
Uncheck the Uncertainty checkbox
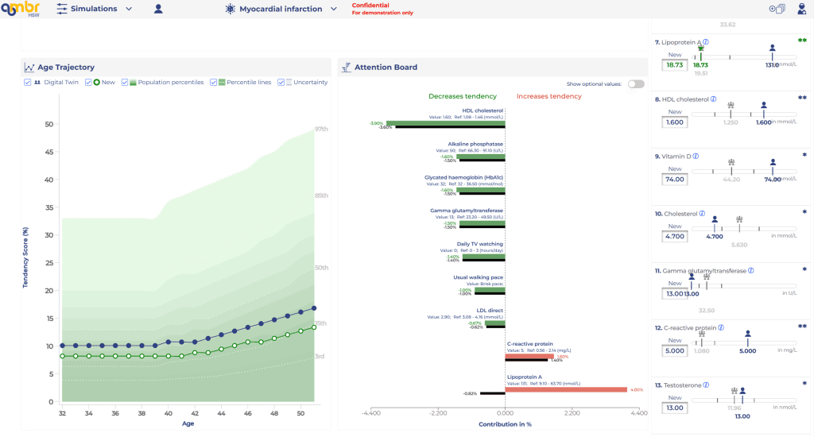pyautogui.click(x=281, y=82)
